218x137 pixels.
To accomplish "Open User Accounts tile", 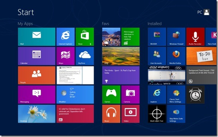I will coord(157,56).
